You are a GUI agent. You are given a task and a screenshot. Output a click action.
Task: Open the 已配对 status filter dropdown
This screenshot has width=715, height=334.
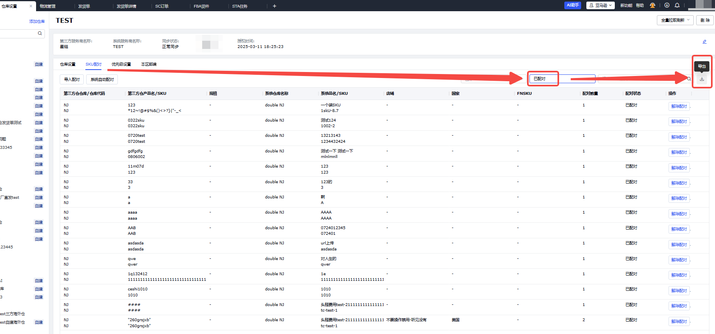coord(562,79)
